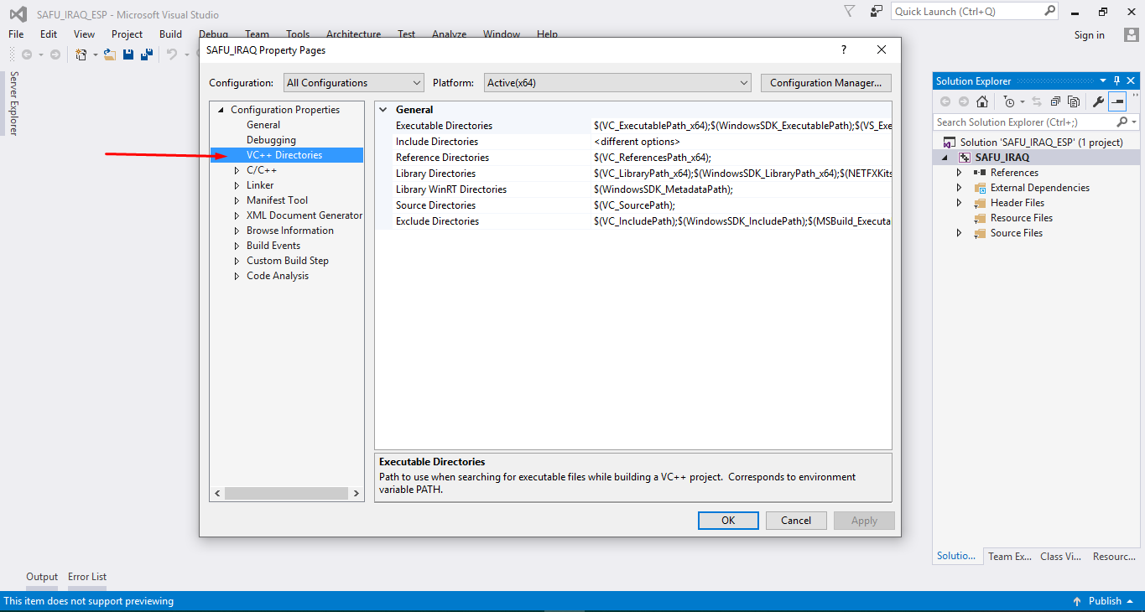The width and height of the screenshot is (1145, 612).
Task: Click the notifications flag icon
Action: [850, 11]
